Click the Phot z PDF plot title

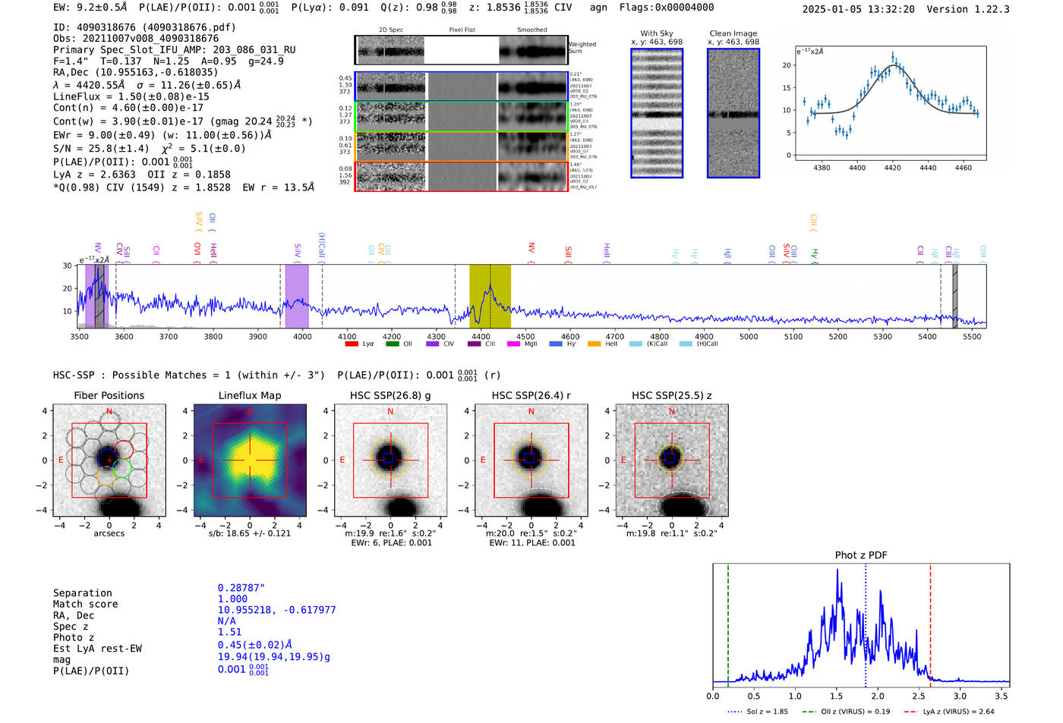tap(861, 555)
